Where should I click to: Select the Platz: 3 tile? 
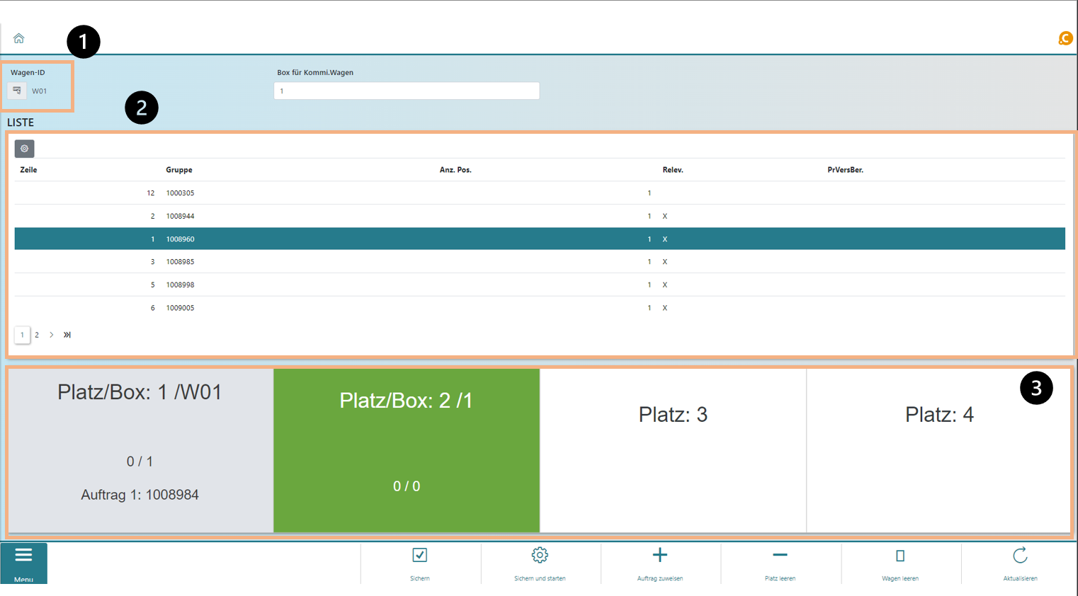673,450
